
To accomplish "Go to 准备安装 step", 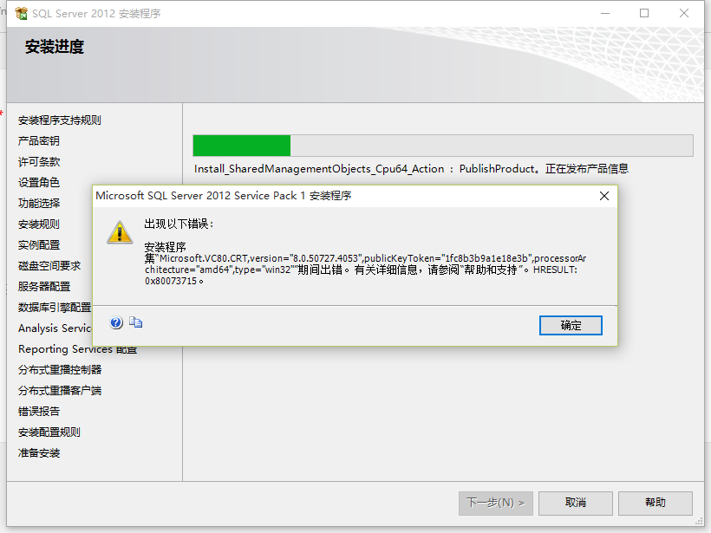I will click(39, 453).
